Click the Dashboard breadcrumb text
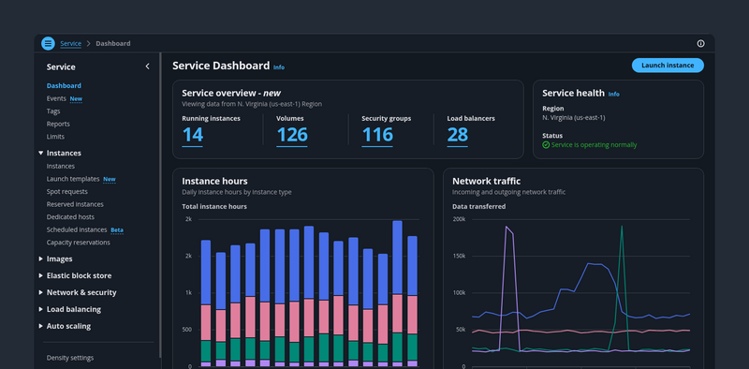 (112, 43)
